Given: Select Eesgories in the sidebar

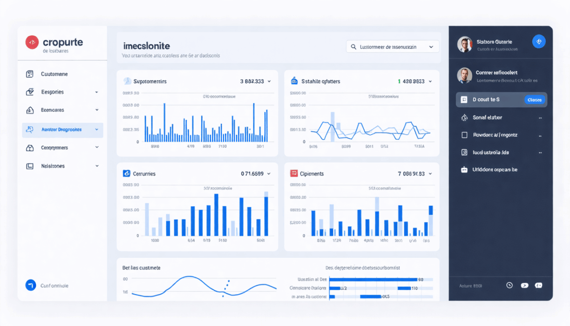Looking at the screenshot, I should 52,92.
